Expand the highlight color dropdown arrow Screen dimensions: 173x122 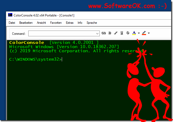[149, 33]
